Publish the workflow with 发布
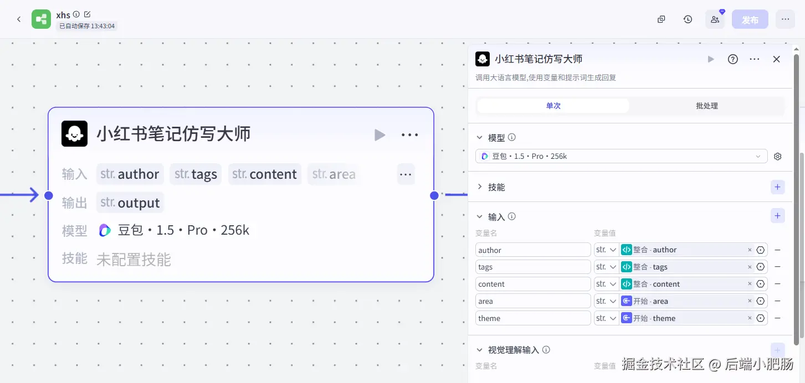The image size is (805, 383). [x=750, y=19]
